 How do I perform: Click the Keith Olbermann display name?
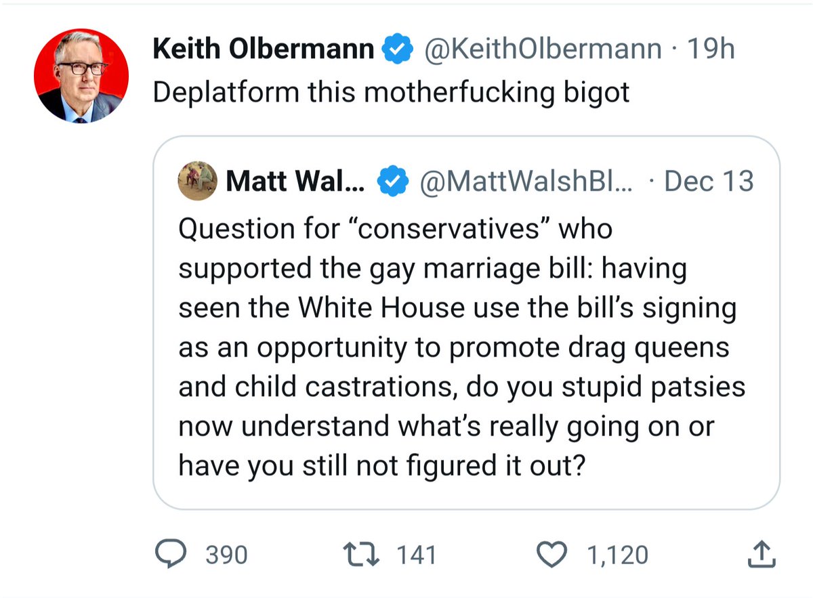(264, 49)
